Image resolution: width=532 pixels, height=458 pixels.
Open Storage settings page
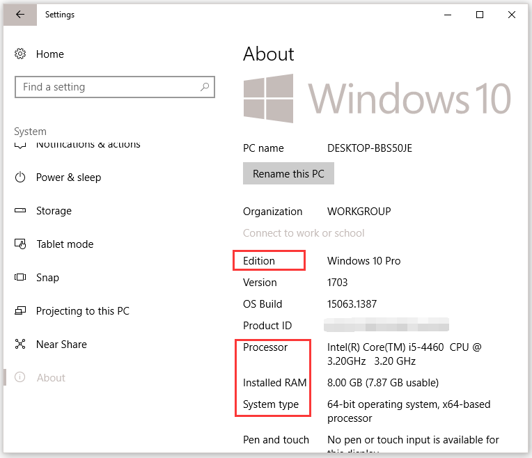pyautogui.click(x=54, y=211)
